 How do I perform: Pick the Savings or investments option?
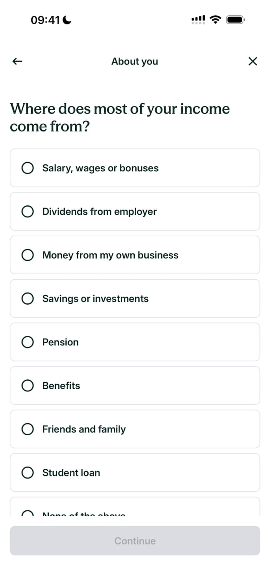(x=134, y=298)
